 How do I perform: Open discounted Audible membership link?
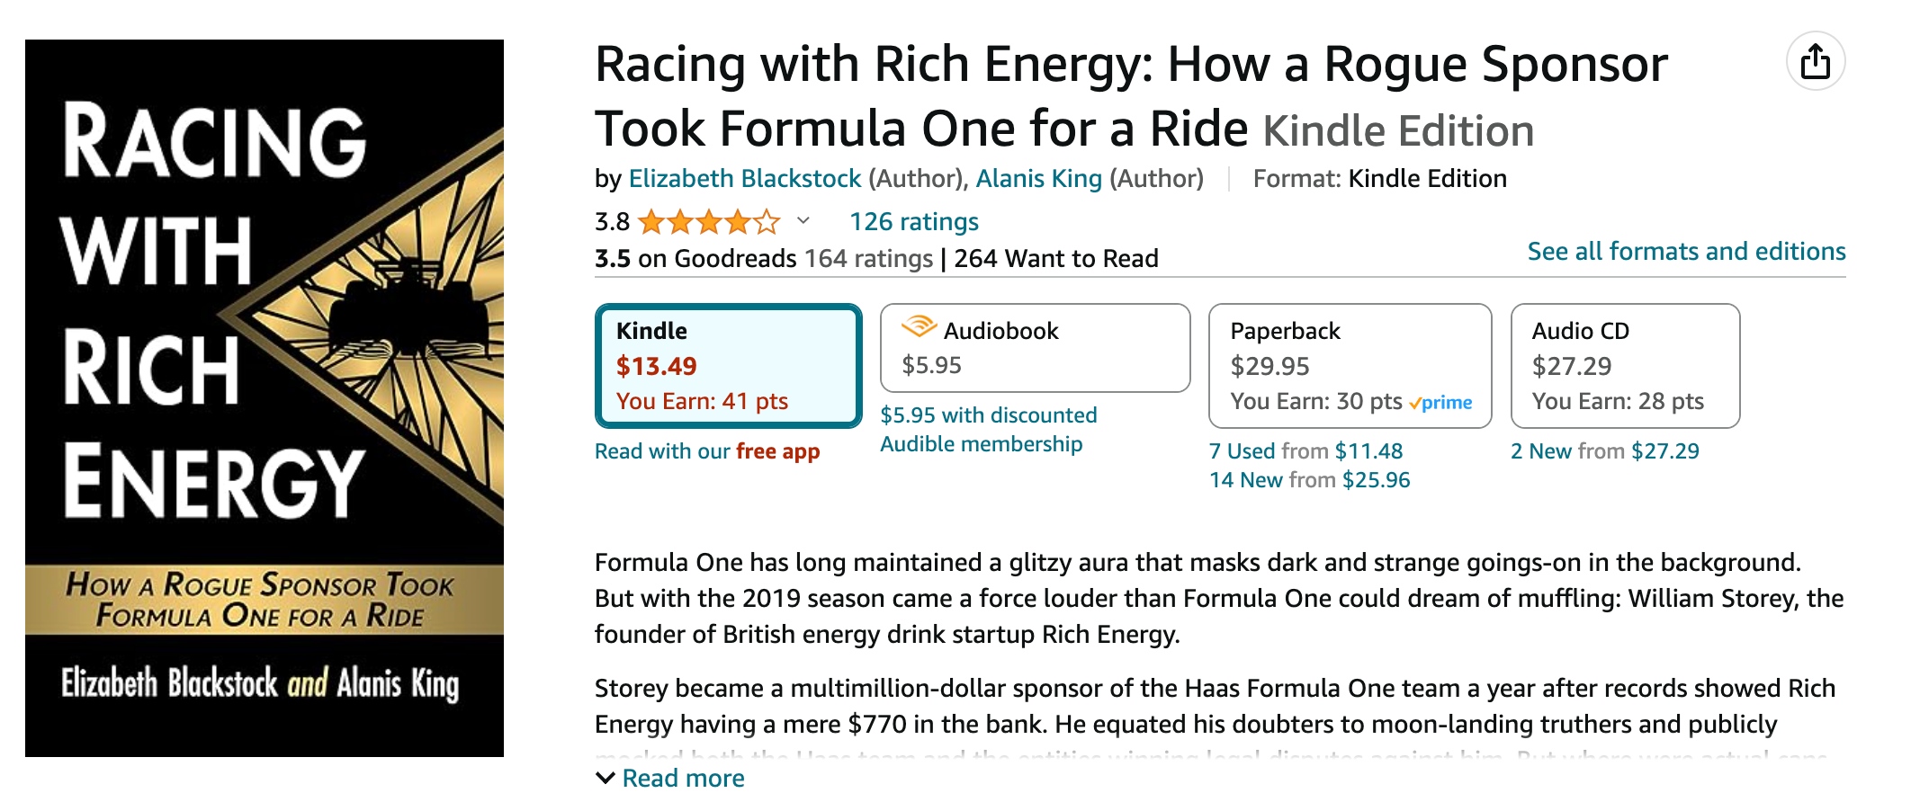tap(988, 430)
